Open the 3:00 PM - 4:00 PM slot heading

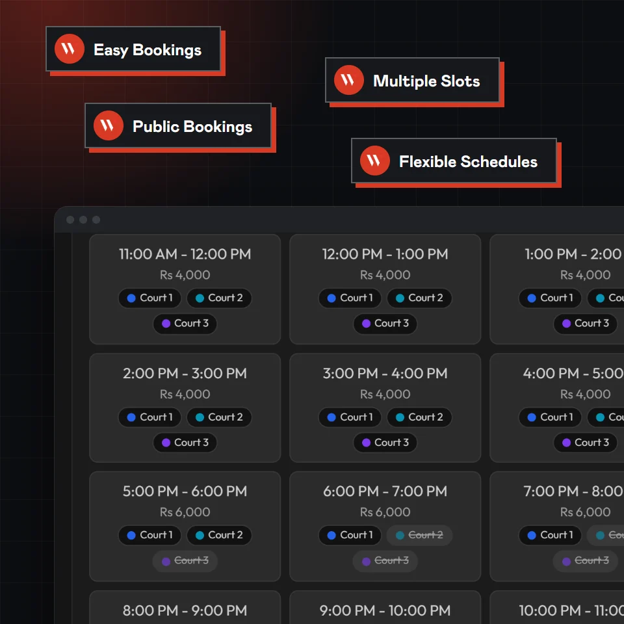click(x=385, y=374)
